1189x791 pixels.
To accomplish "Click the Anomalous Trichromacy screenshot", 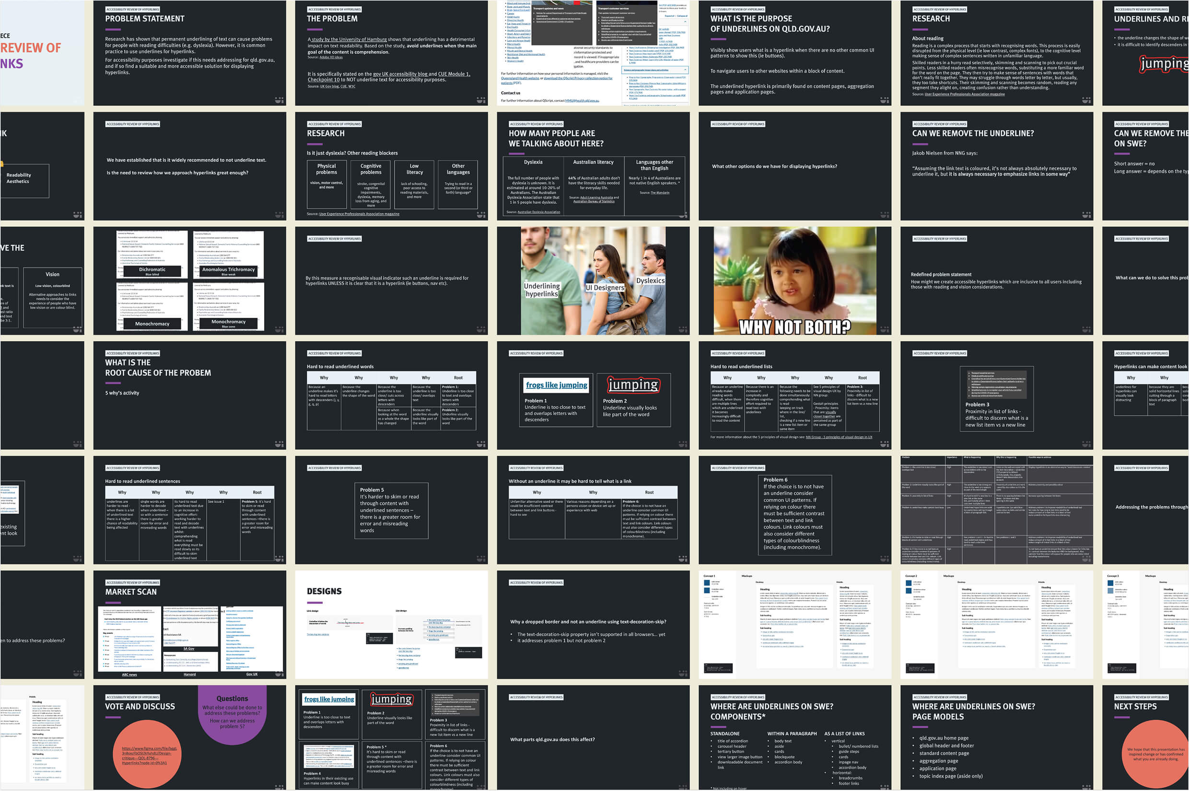I will (229, 255).
